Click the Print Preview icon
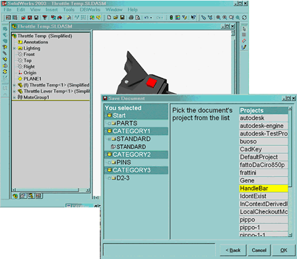Viewport: 297px width, 259px height. (138, 17)
